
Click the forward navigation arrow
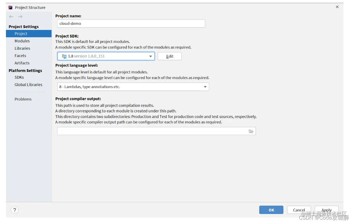20,17
